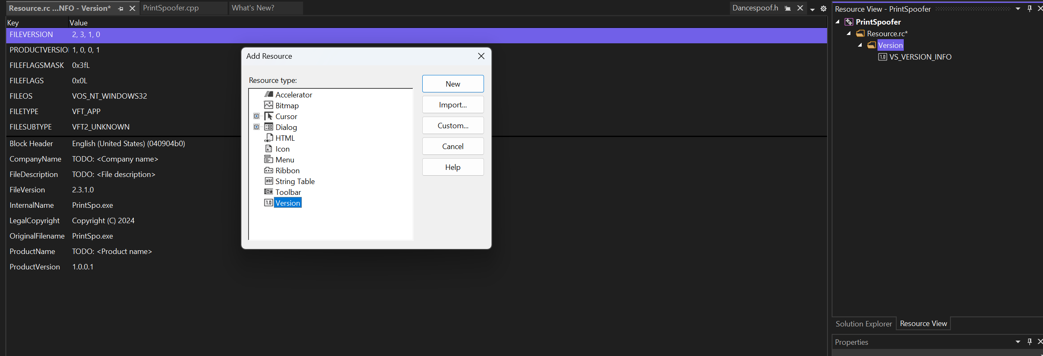Select the Accelerator resource type icon

click(268, 95)
